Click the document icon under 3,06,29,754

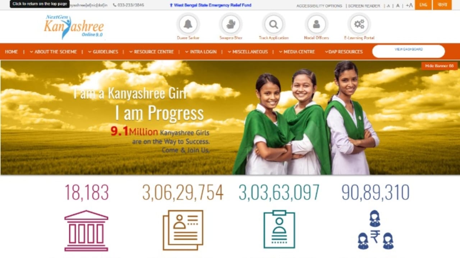tap(183, 230)
